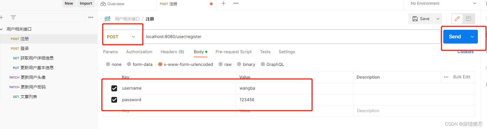Open the PATCH 更新用户密码 request
The height and width of the screenshot is (129, 487).
pyautogui.click(x=49, y=87)
